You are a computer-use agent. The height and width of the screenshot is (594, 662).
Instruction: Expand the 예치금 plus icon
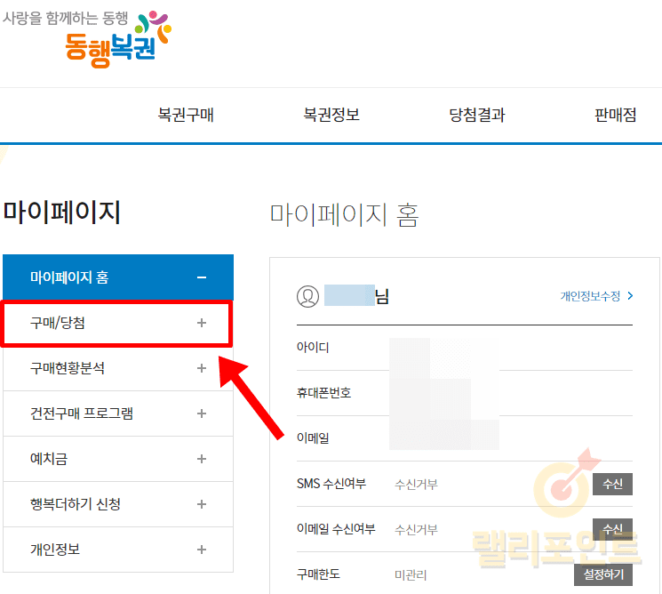pos(202,459)
